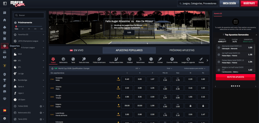
Task: Toggle favorite star on Baloncesto (51)
Action: [41, 113]
